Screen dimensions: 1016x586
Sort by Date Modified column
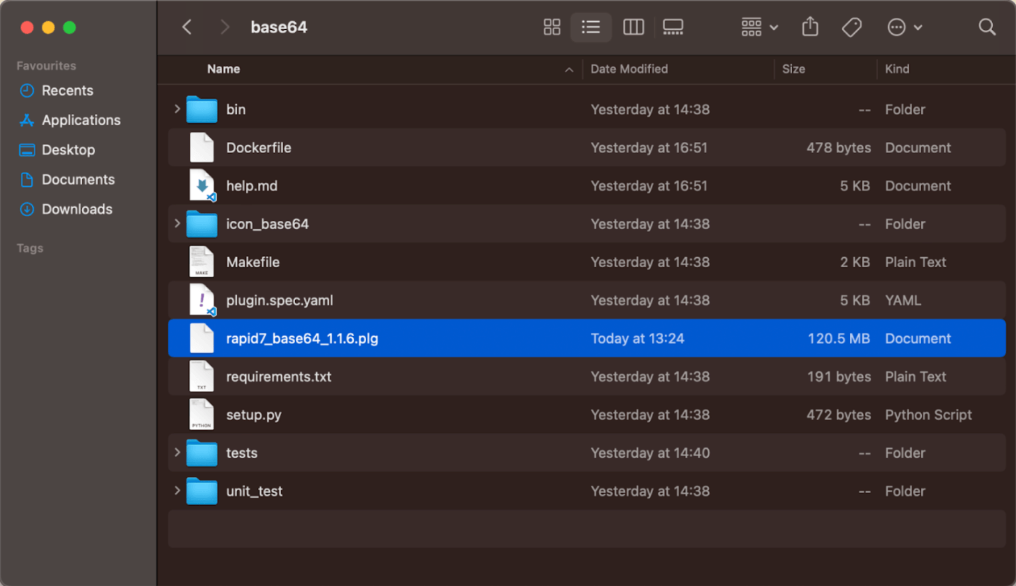[629, 69]
